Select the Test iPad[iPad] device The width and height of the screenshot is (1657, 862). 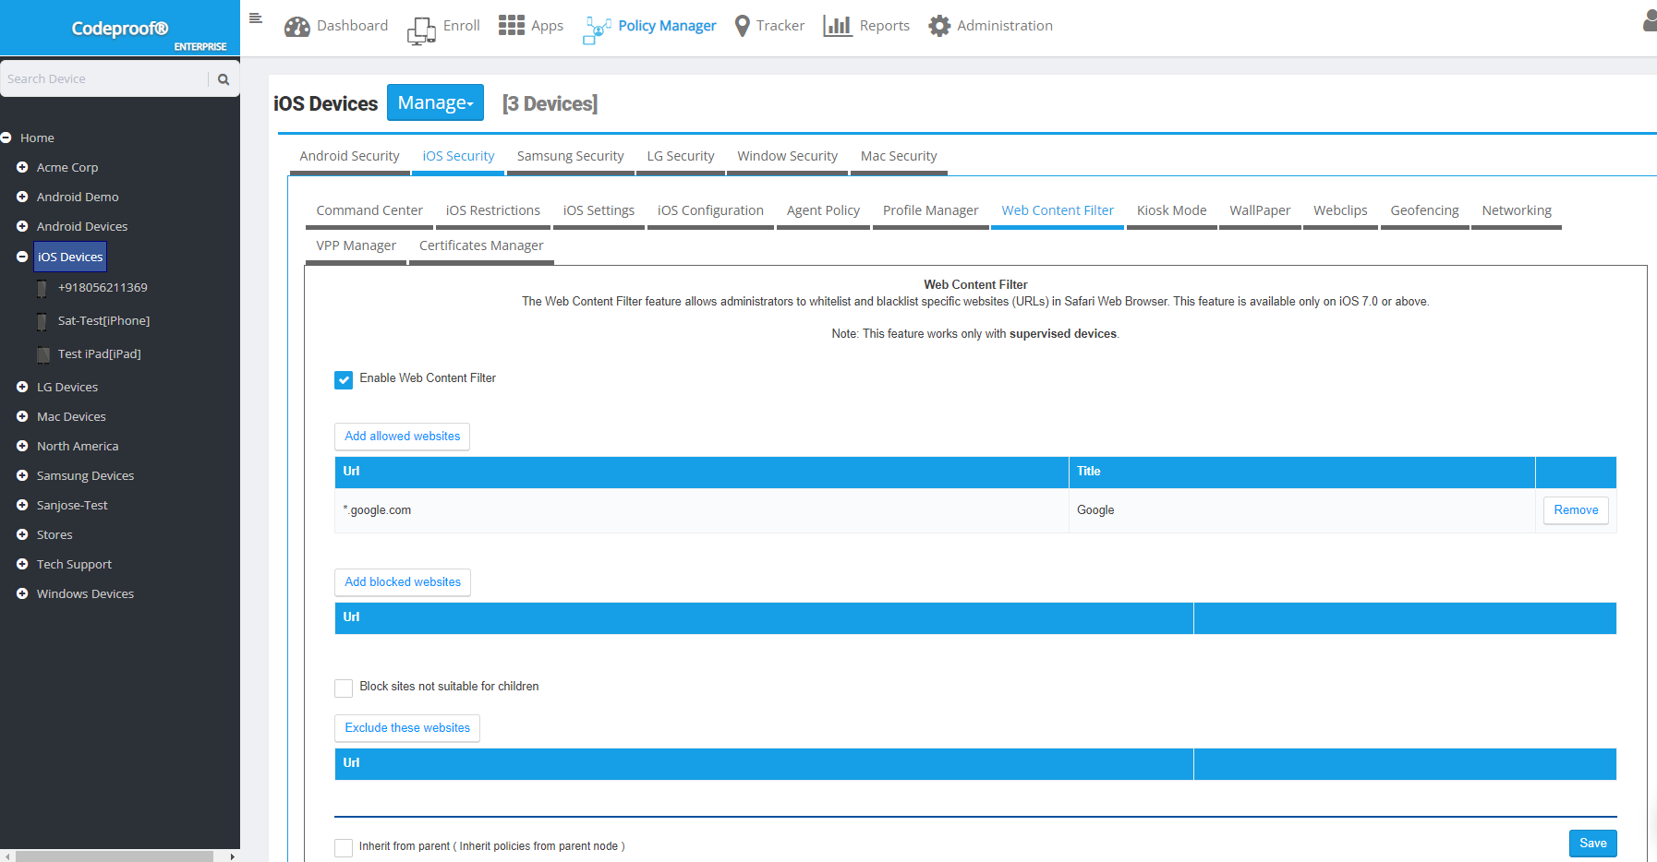pyautogui.click(x=99, y=354)
